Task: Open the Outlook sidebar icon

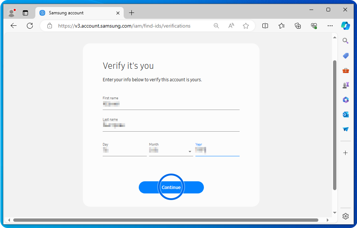Action: coord(346,115)
